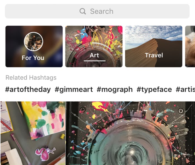The height and width of the screenshot is (165, 195).
Task: Open the #artoftheday hashtag
Action: [28, 89]
